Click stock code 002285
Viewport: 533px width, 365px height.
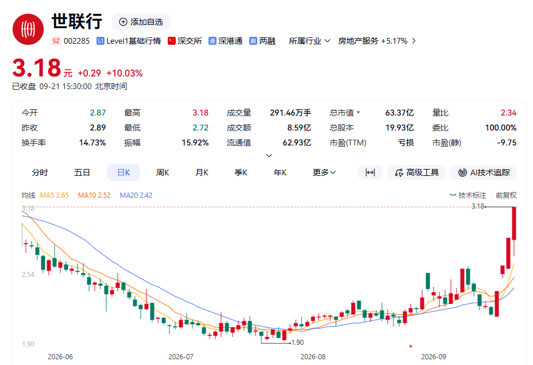tap(77, 41)
